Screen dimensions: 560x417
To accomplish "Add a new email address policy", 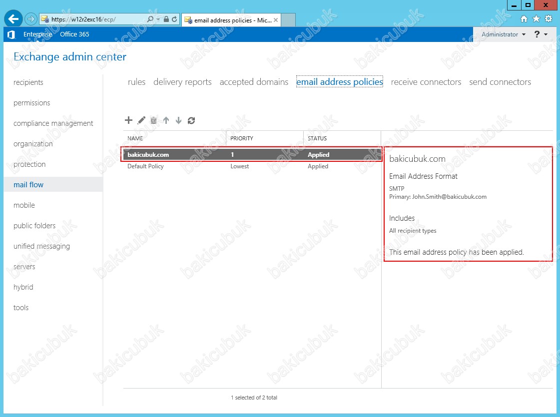I will 128,120.
